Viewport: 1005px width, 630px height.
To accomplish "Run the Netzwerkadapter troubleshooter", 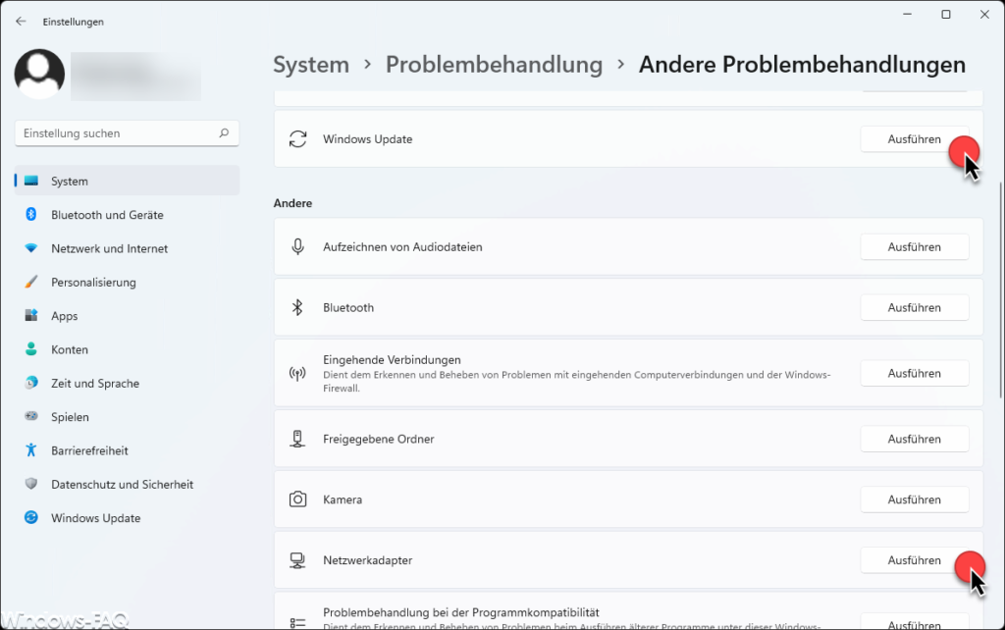I will [914, 560].
